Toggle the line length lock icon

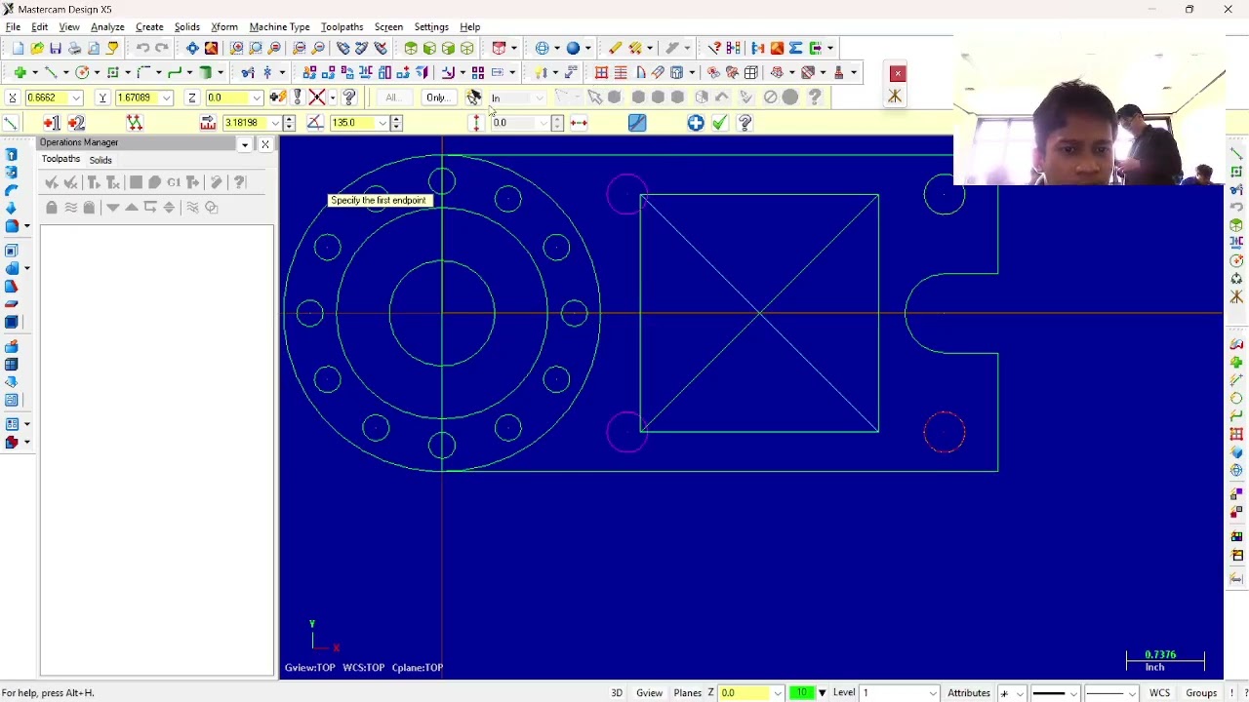(x=208, y=123)
